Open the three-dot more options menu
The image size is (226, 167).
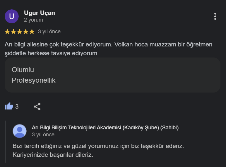coord(215,16)
